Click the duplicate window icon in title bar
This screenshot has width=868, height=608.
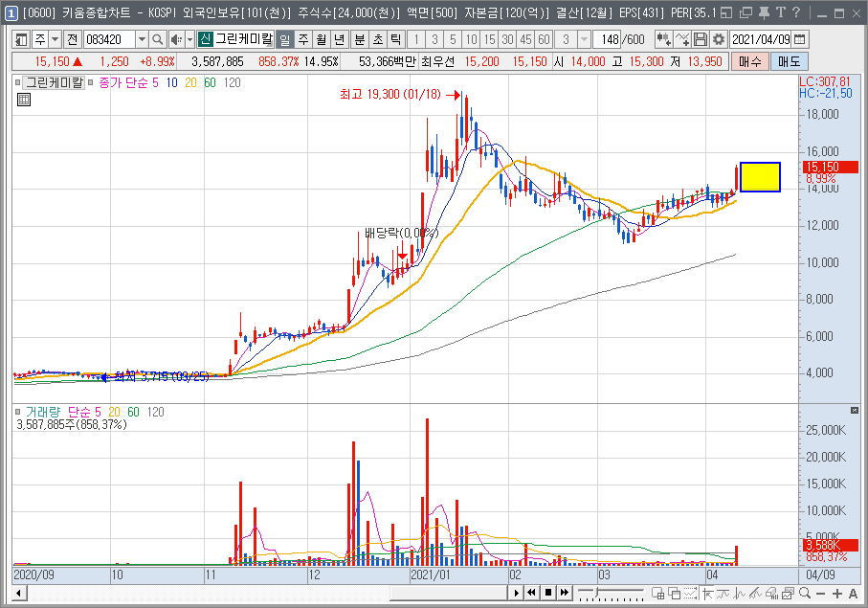point(746,12)
